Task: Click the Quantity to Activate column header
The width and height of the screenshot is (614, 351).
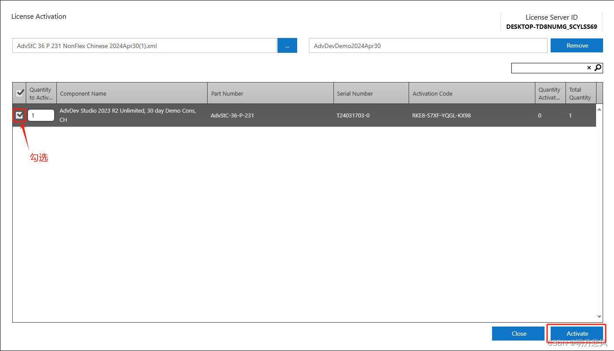Action: tap(42, 93)
